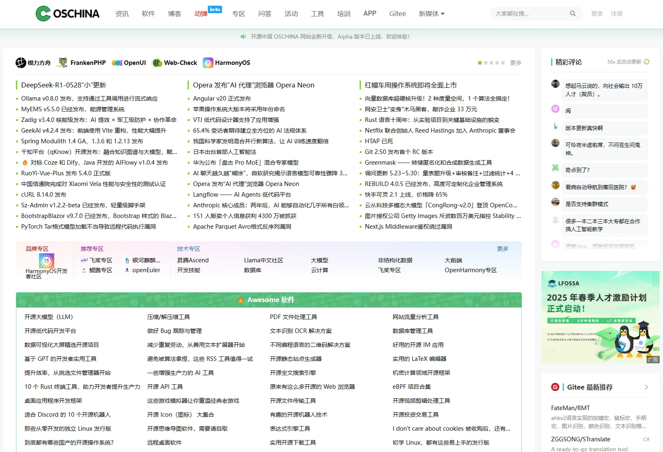Click the speaker icon in announcement bar

[244, 37]
